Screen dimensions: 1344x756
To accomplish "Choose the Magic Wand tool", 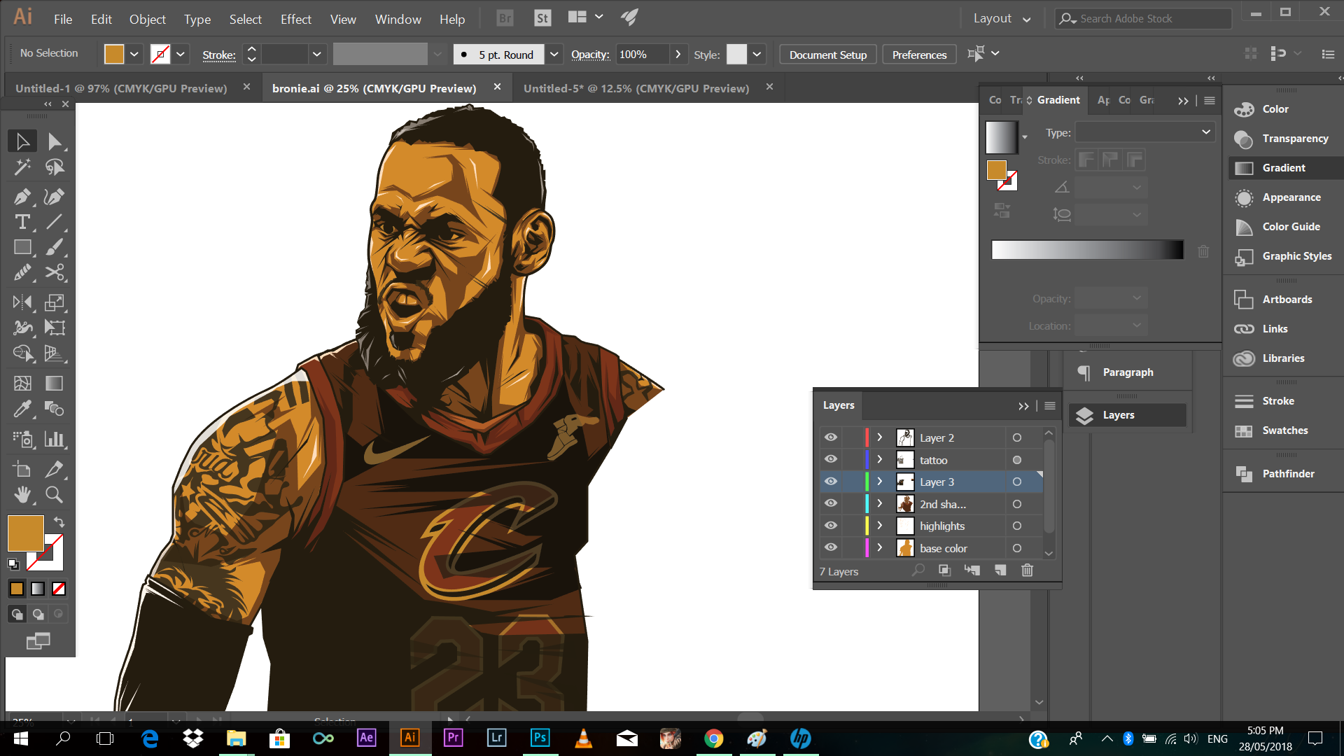I will 22,167.
